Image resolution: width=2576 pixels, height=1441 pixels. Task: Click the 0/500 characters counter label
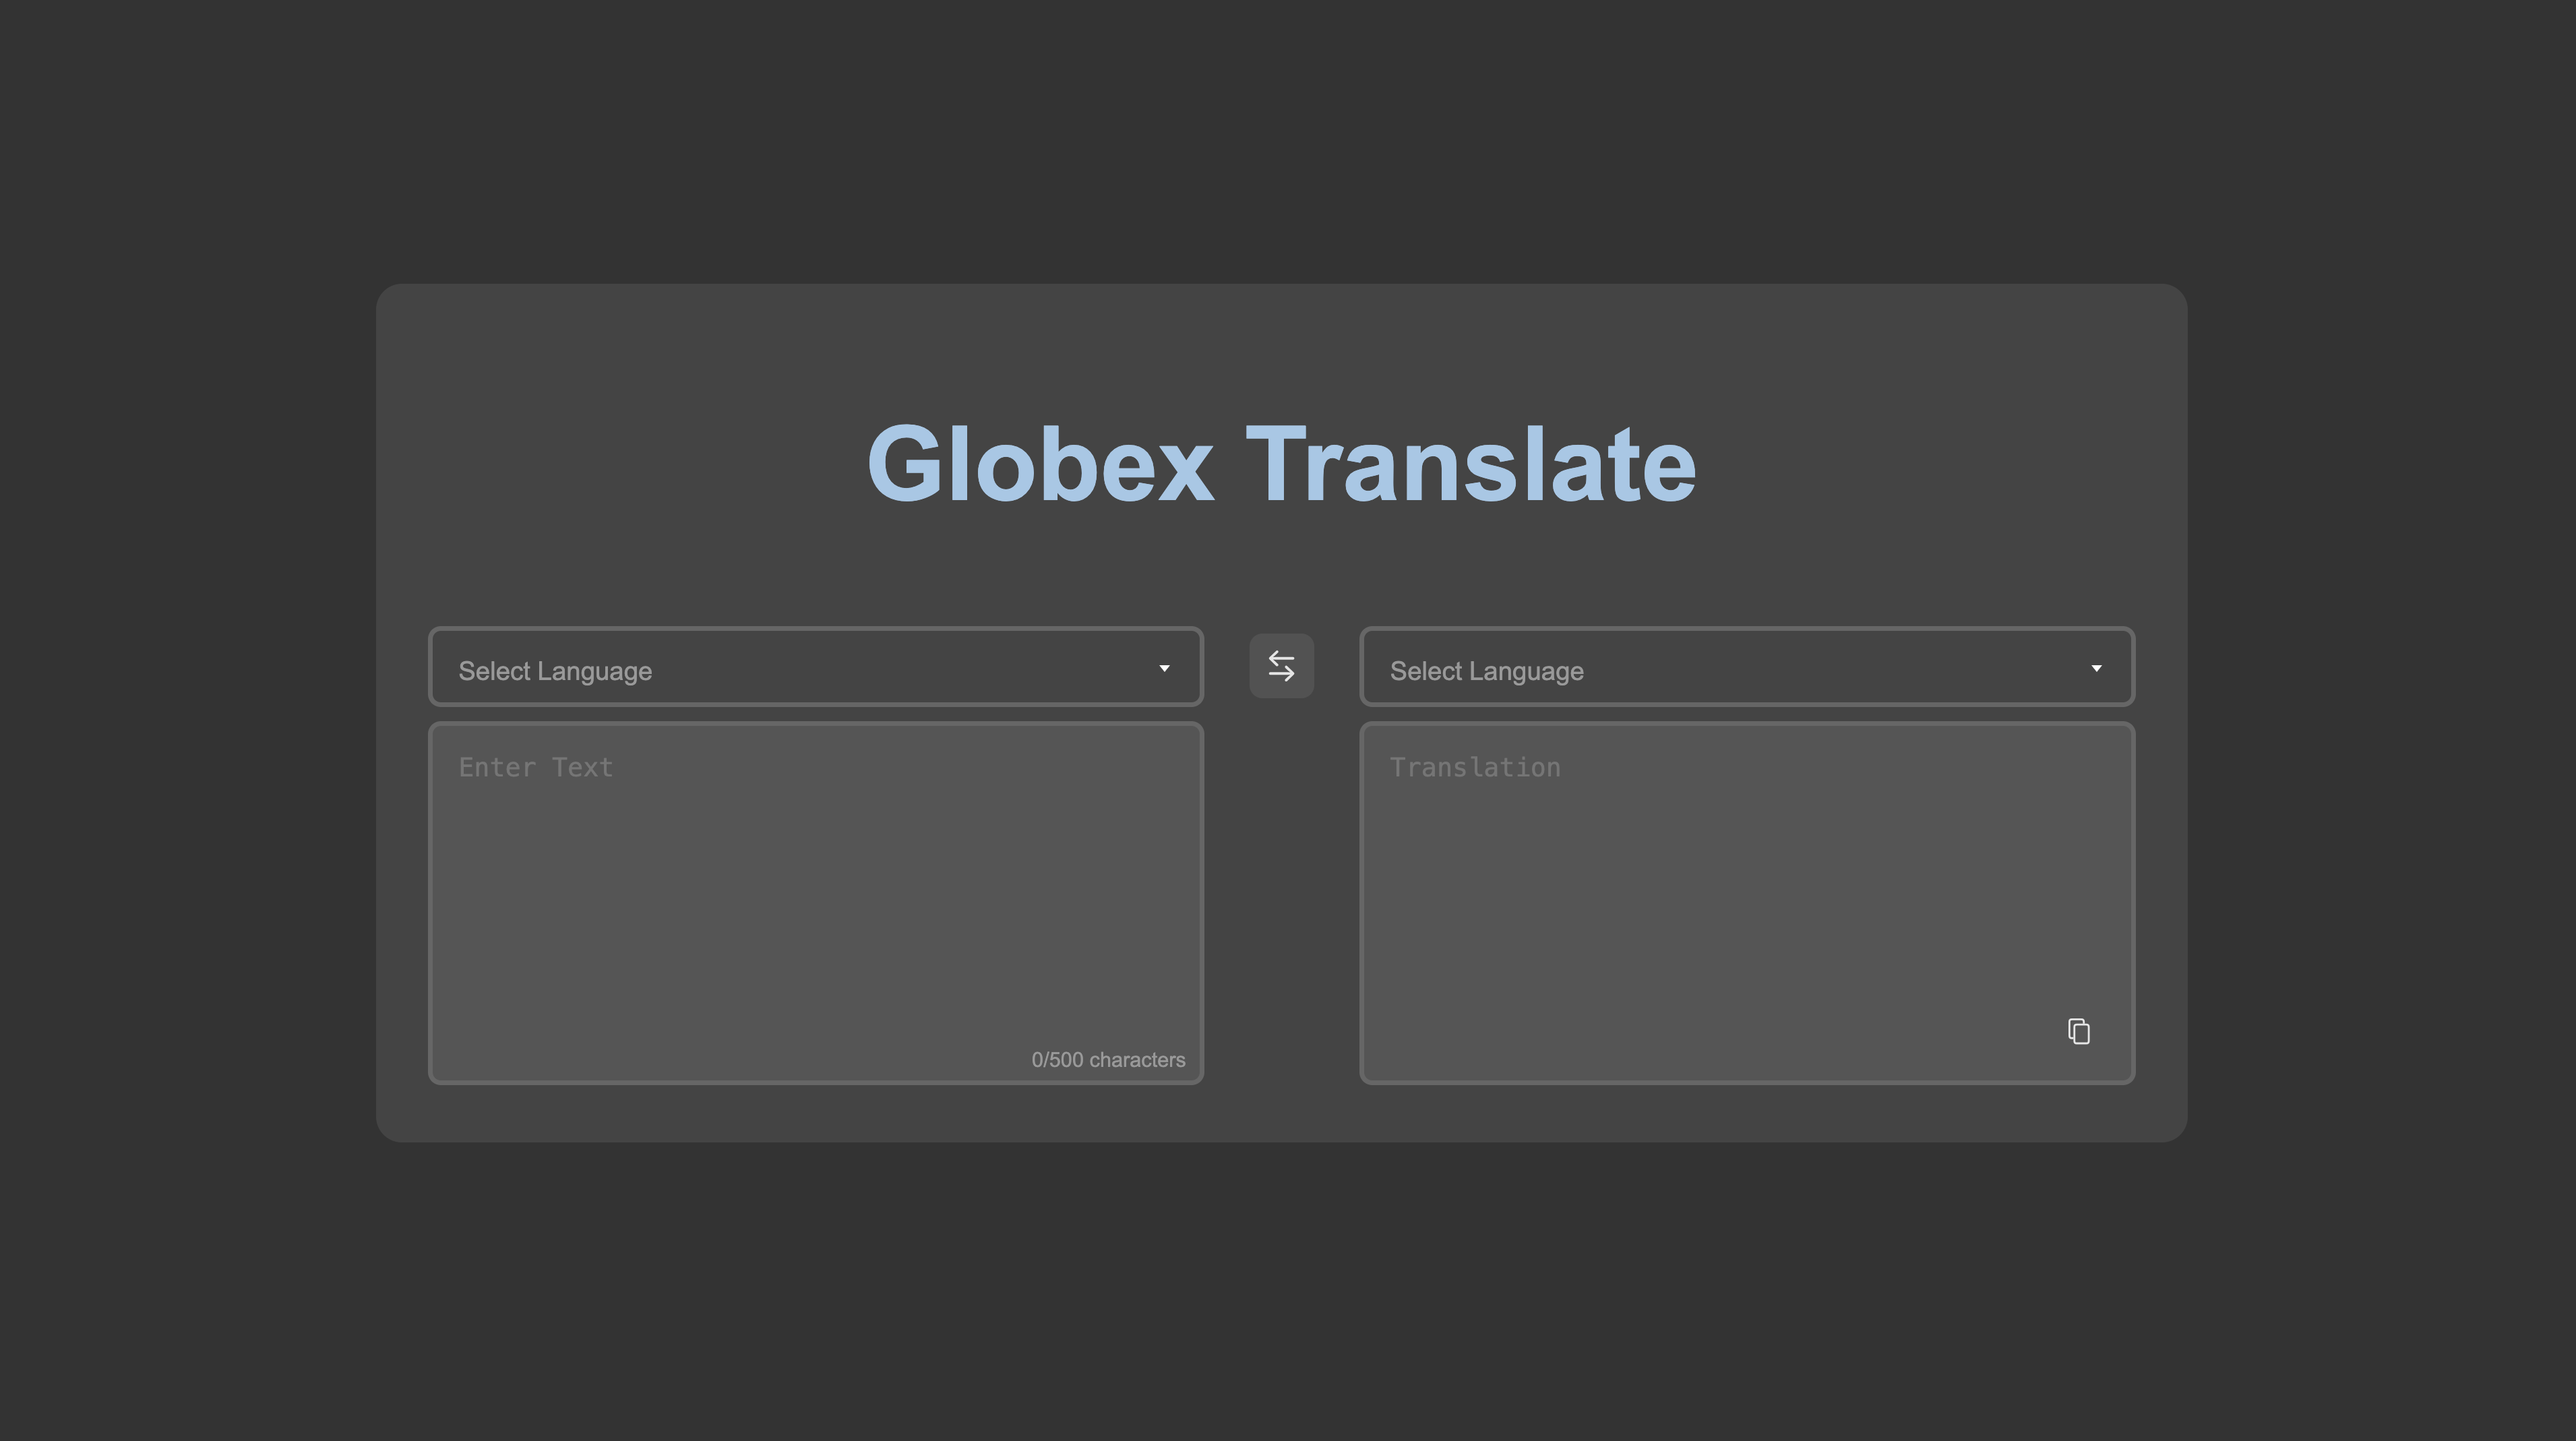(x=1107, y=1059)
